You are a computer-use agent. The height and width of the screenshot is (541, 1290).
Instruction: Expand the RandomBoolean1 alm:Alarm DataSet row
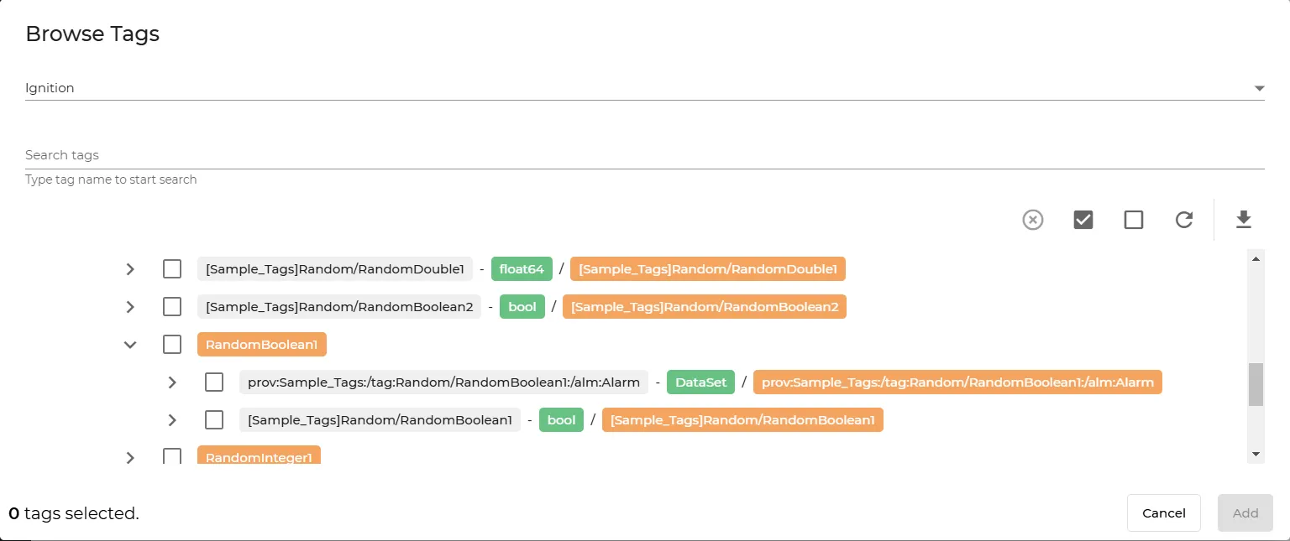[x=172, y=382]
